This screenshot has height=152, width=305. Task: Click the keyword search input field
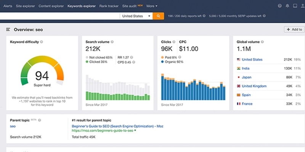coord(60,16)
